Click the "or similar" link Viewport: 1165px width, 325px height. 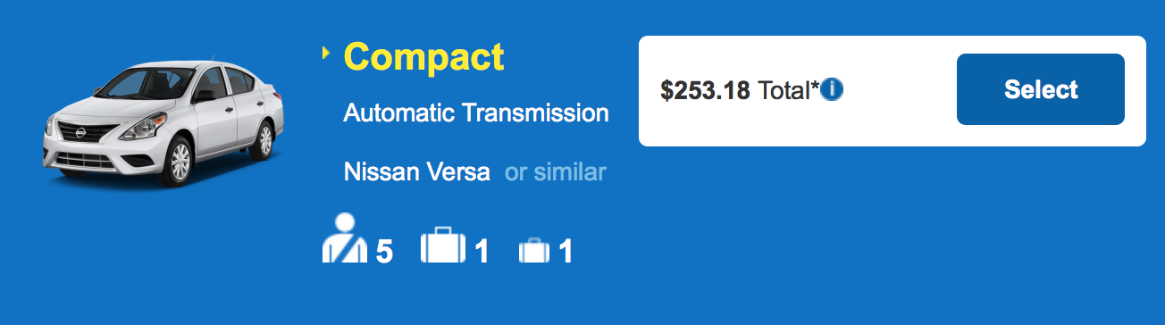(555, 171)
